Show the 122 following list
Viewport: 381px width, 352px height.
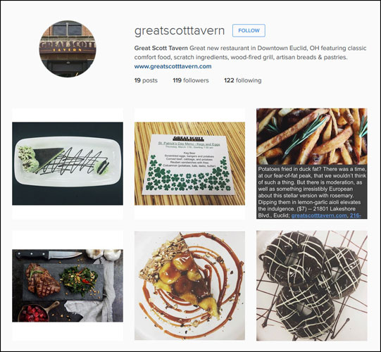243,80
